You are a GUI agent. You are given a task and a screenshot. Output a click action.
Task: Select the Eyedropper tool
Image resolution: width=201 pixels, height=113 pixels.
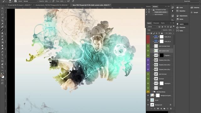click(x=2, y=24)
